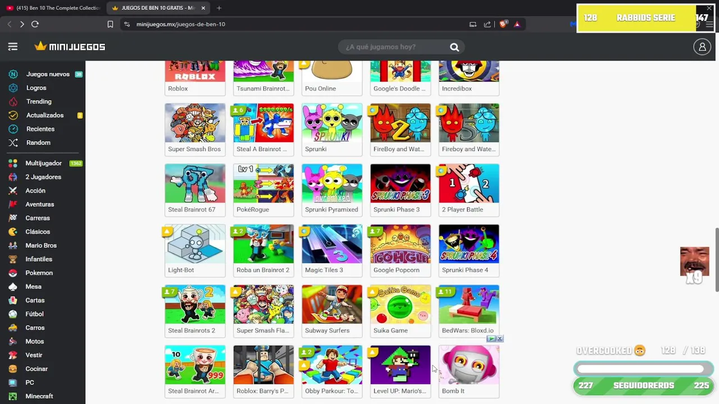Viewport: 719px width, 404px height.
Task: Open Sprunki Phase 3 game
Action: pyautogui.click(x=401, y=190)
